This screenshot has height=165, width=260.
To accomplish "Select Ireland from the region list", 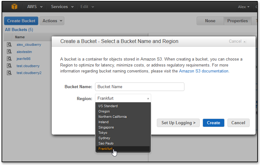I will click(x=103, y=122).
